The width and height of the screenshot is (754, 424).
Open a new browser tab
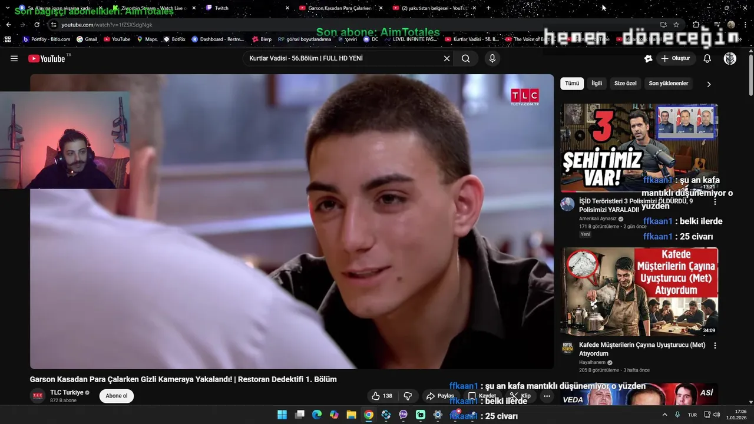tap(488, 8)
